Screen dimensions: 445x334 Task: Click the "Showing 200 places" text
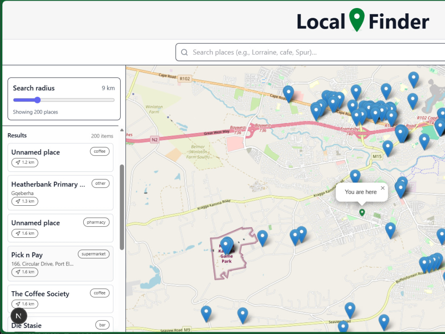[x=36, y=112]
